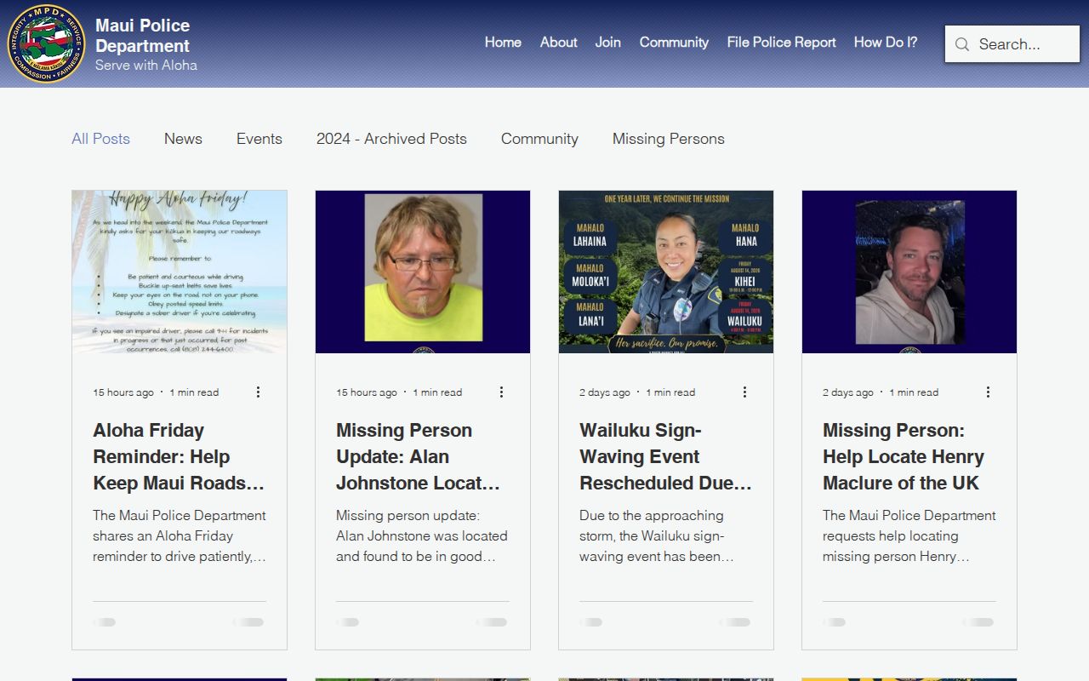Image resolution: width=1089 pixels, height=681 pixels.
Task: Click '2 days ago' on Henry Maclure post
Action: point(848,392)
